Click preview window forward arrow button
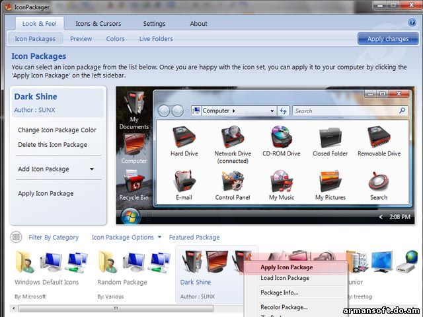Image resolution: width=423 pixels, height=317 pixels. 178,111
